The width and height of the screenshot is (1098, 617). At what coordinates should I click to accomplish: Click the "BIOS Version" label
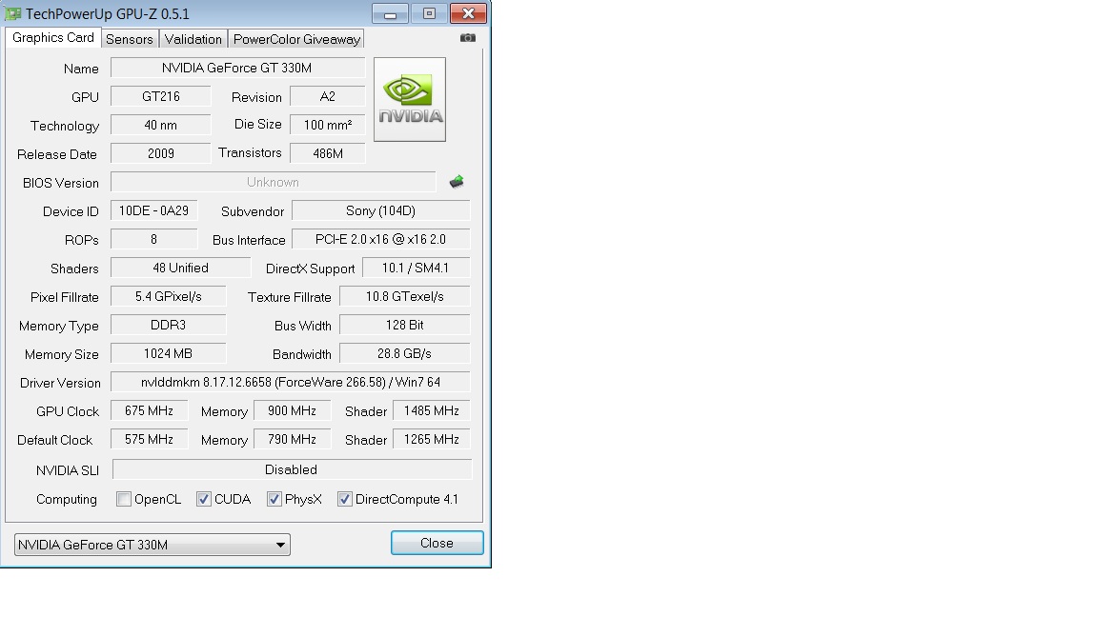pyautogui.click(x=61, y=183)
